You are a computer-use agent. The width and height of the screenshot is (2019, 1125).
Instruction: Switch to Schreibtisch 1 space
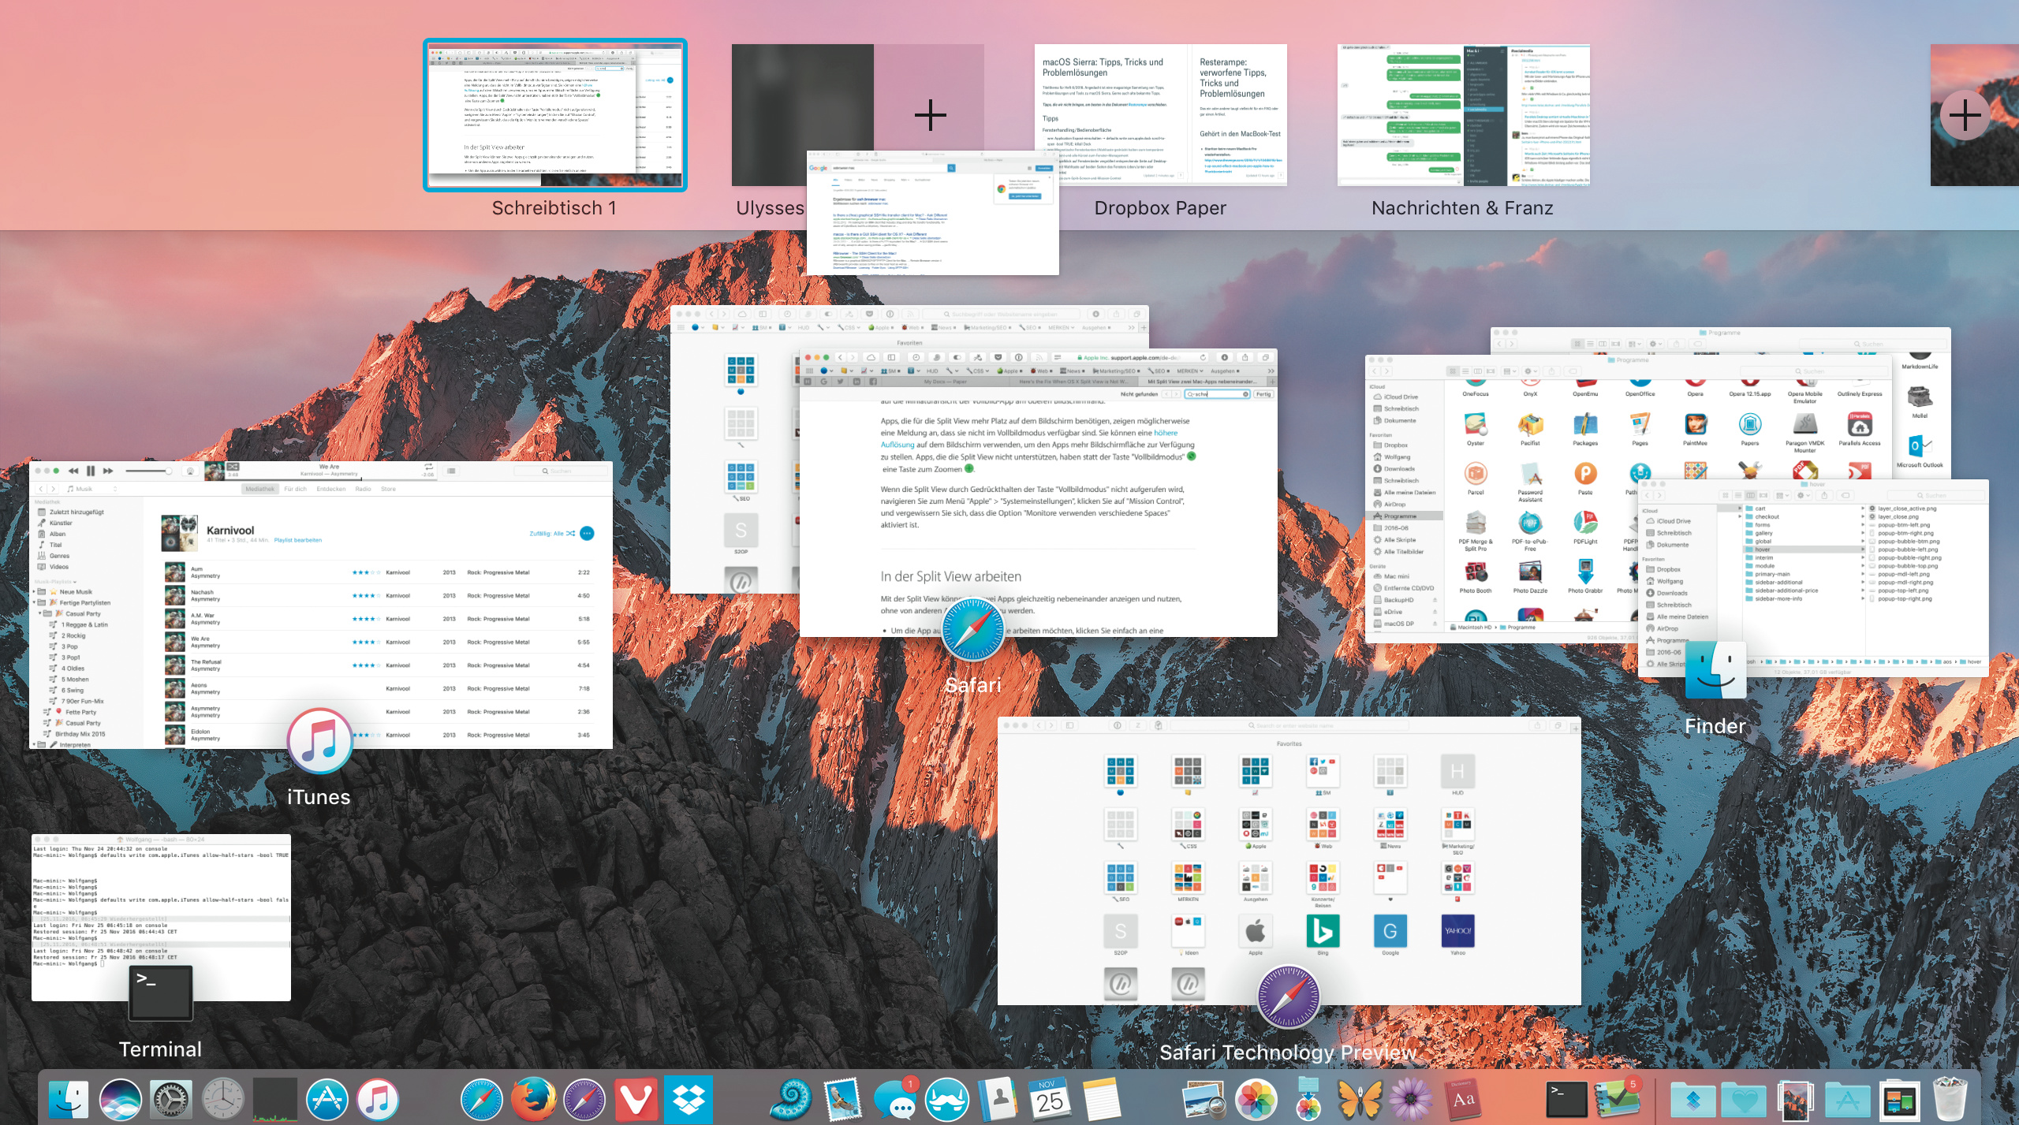tap(554, 115)
